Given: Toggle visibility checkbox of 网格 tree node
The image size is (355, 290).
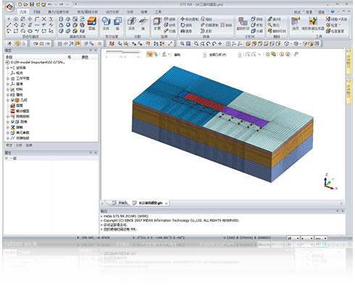Looking at the screenshot, I should click(12, 122).
